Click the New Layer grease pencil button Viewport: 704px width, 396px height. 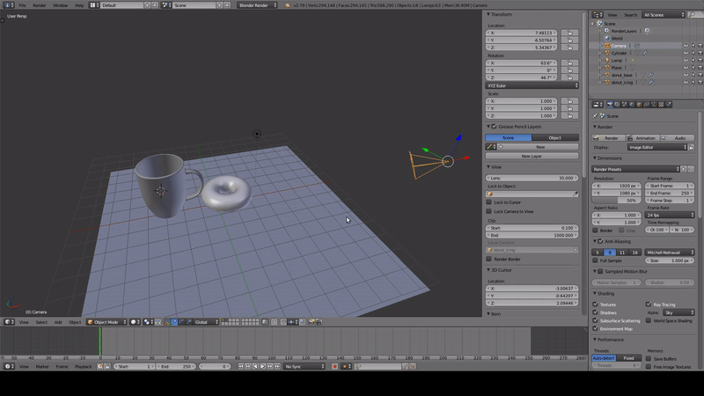point(532,156)
